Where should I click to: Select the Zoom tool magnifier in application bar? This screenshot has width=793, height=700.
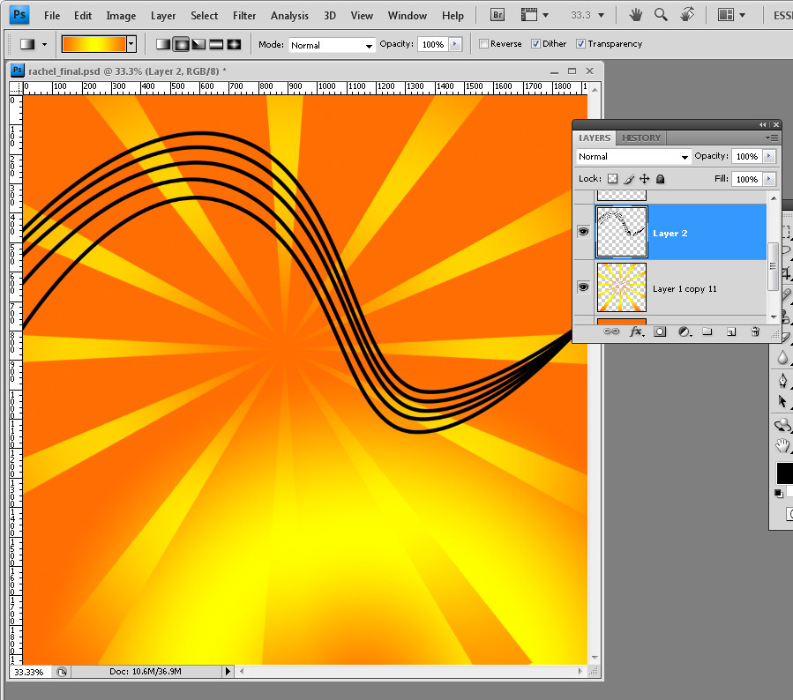coord(661,15)
